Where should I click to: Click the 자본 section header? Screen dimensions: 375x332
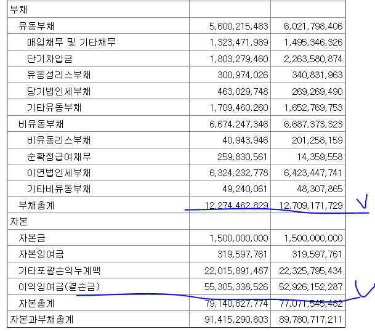(18, 222)
